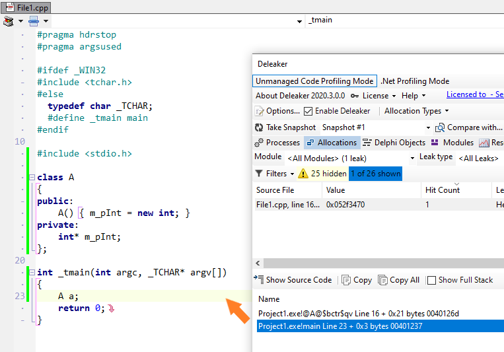Click the 25 hidden label
Viewport: 504px width, 352px height.
point(328,174)
